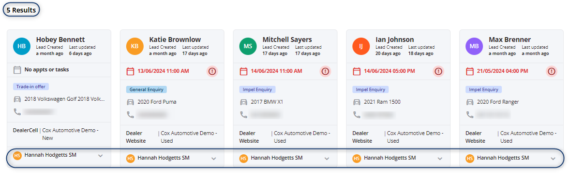Click car icon beside 2020 Ford Puma
584x176 pixels.
[x=130, y=102]
